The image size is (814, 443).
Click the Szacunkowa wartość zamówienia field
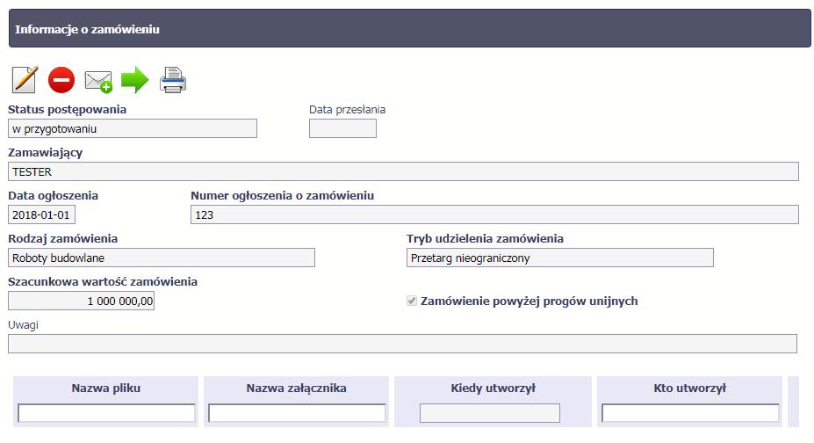(x=81, y=301)
